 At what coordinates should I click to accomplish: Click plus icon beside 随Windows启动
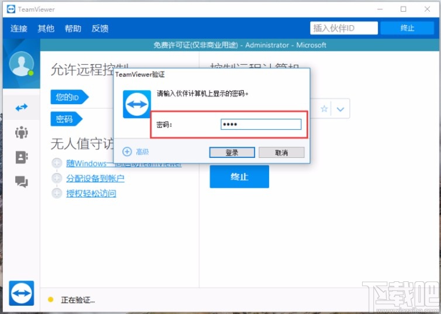(x=57, y=163)
